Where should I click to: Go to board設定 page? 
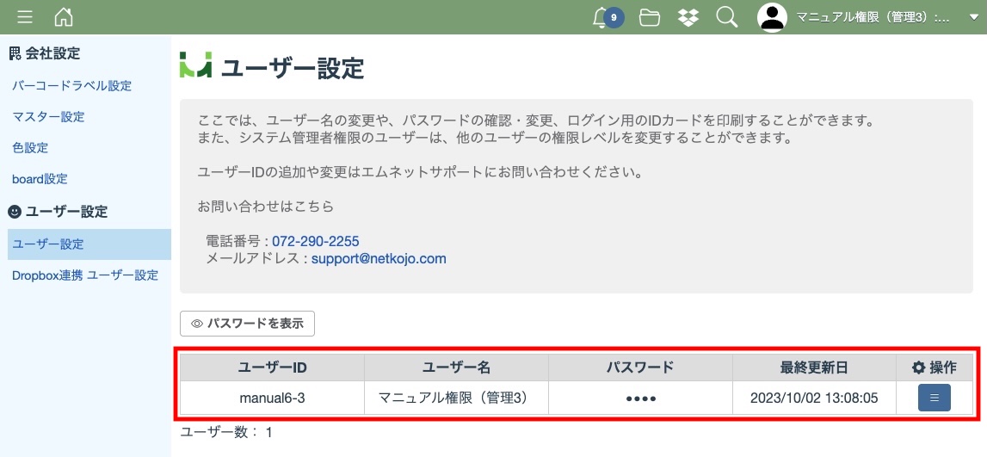coord(40,179)
